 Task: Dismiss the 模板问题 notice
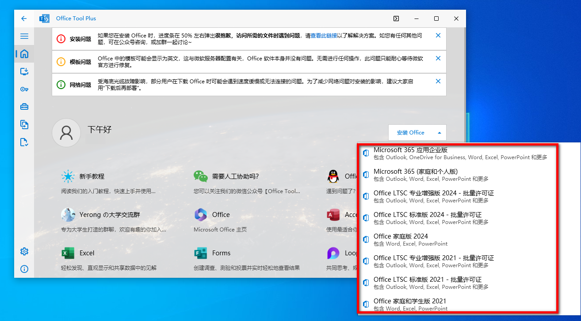[438, 58]
